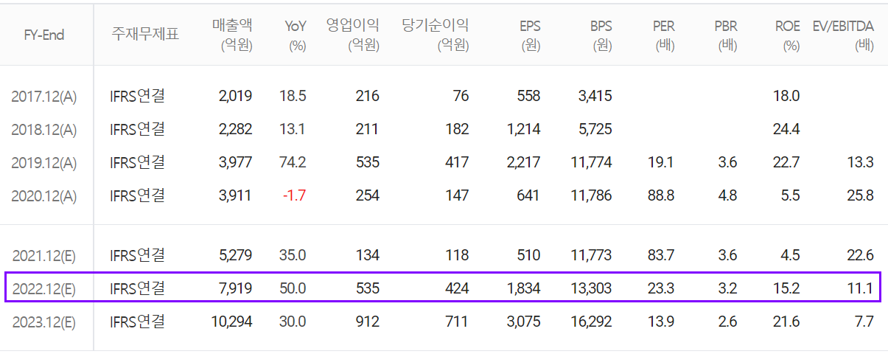Click EV/EBITDA value 7.7 for 2023
888x354 pixels.
(x=864, y=322)
